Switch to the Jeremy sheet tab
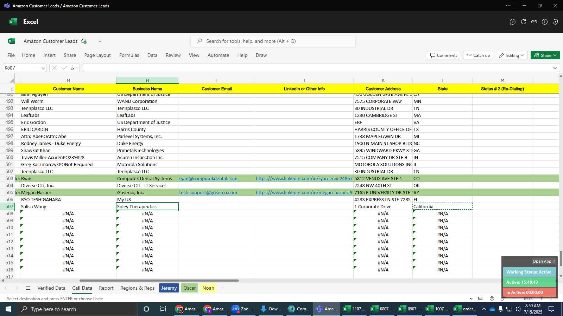The height and width of the screenshot is (316, 563). [169, 288]
